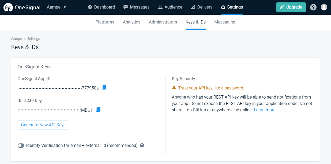Open the Aampe app switcher dropdown
The width and height of the screenshot is (331, 164).
57,7
